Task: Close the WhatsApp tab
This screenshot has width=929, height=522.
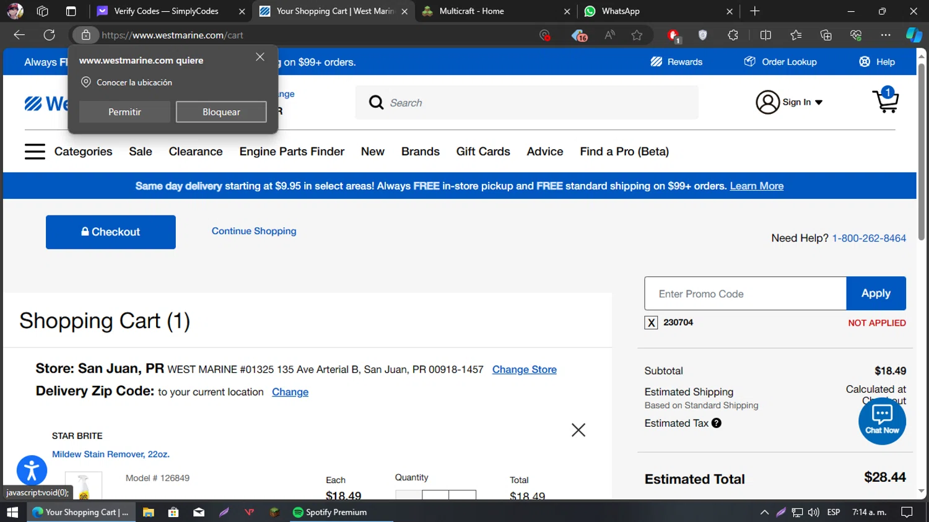Action: click(729, 11)
